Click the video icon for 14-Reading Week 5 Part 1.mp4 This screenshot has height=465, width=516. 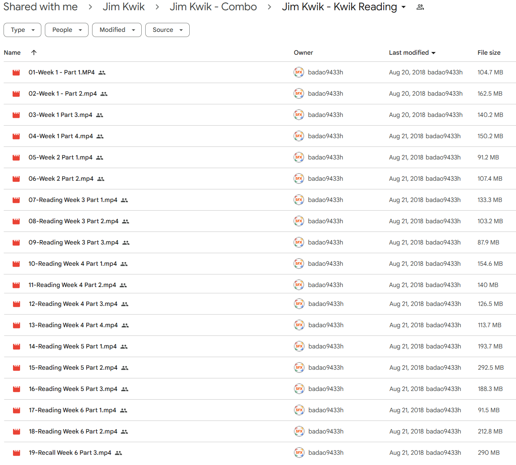click(x=17, y=346)
